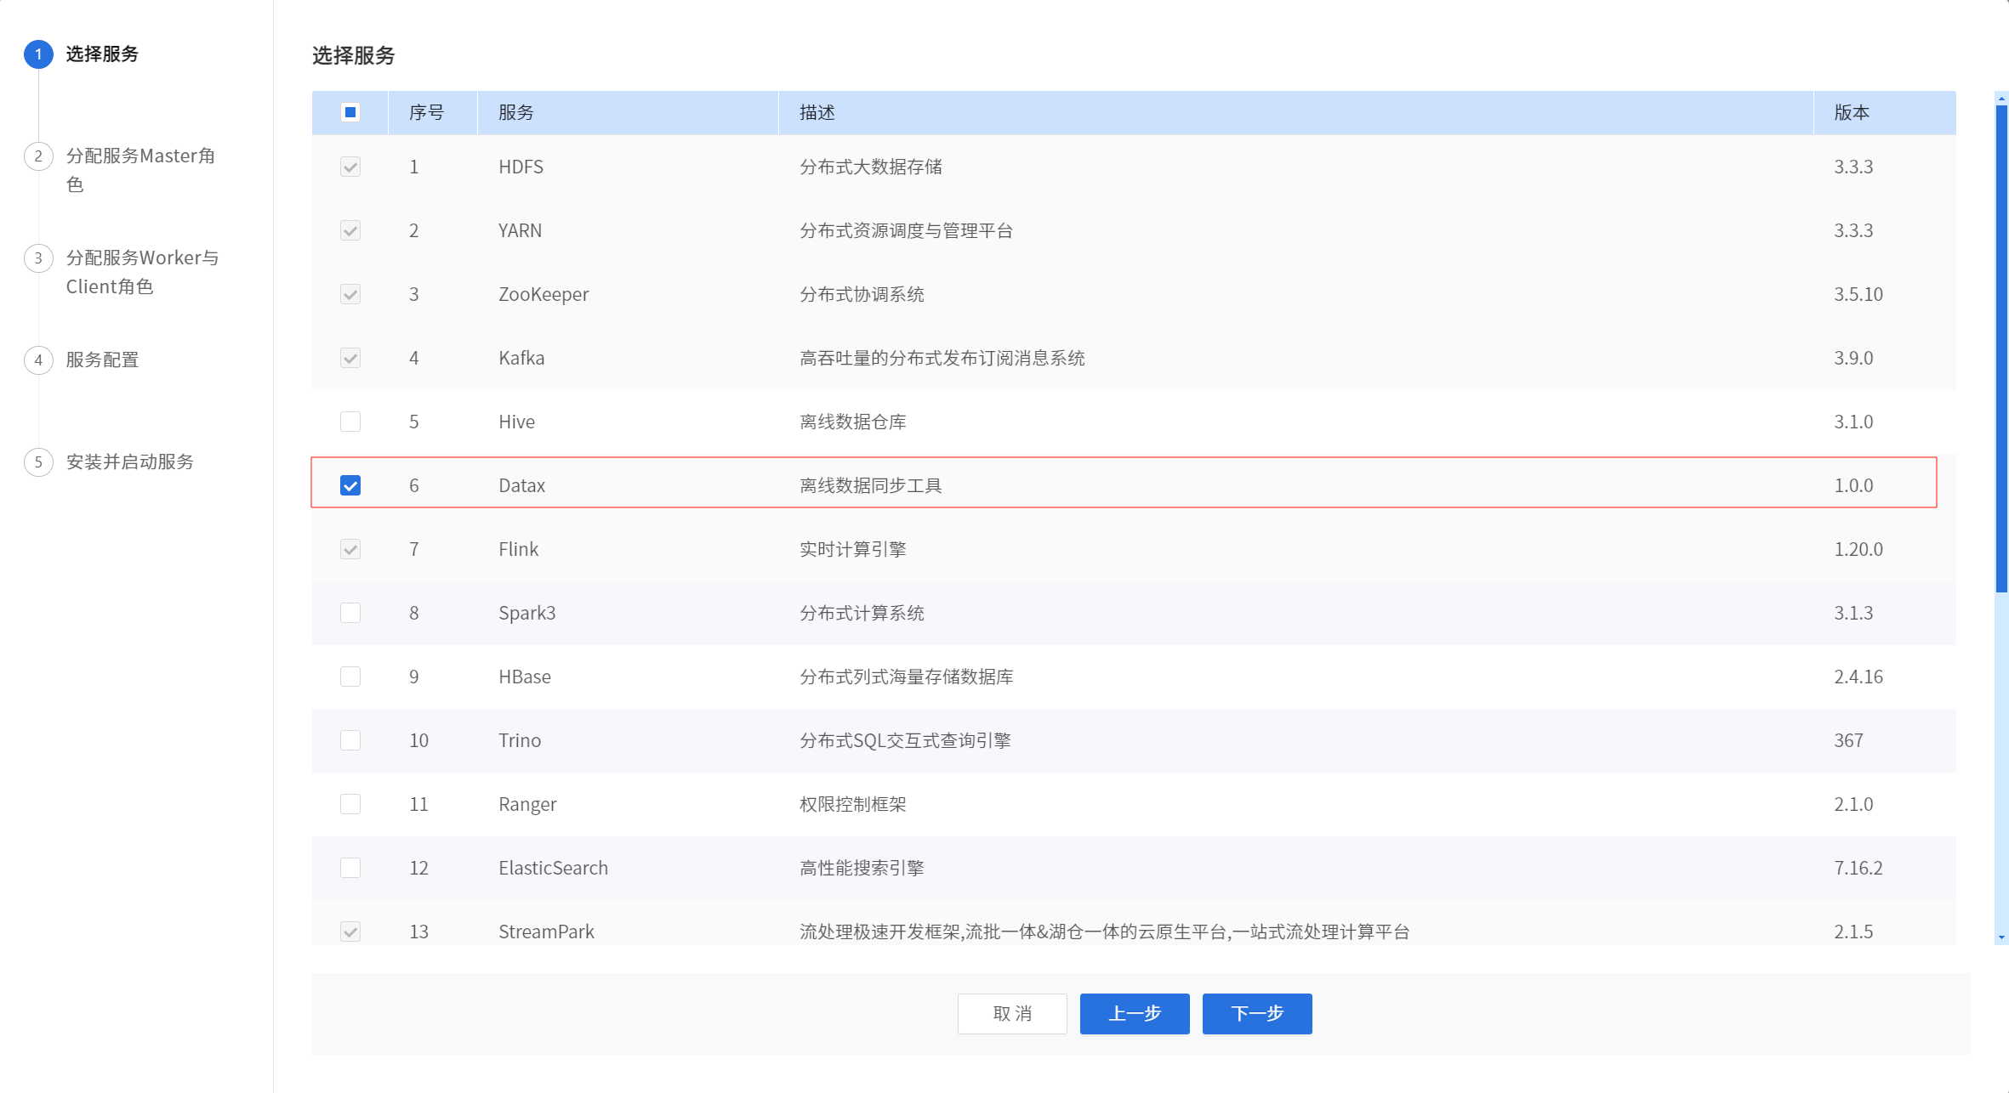This screenshot has height=1093, width=2009.
Task: Select the HBase row checkbox
Action: click(x=350, y=677)
